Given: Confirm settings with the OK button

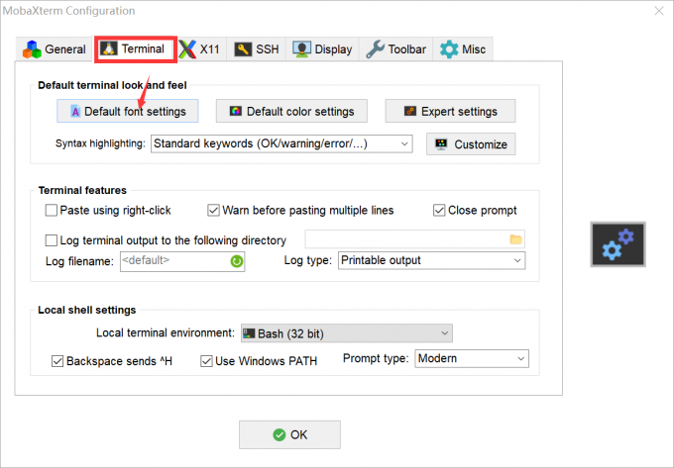Looking at the screenshot, I should (x=289, y=434).
